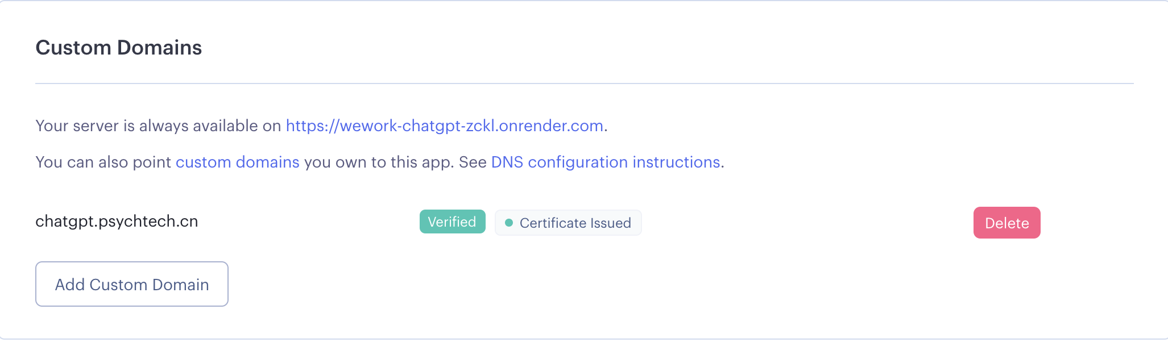Click the Delete button on the domain row

tap(1007, 223)
